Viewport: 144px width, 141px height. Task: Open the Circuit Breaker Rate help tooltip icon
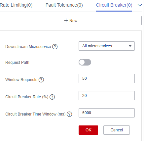point(52,97)
